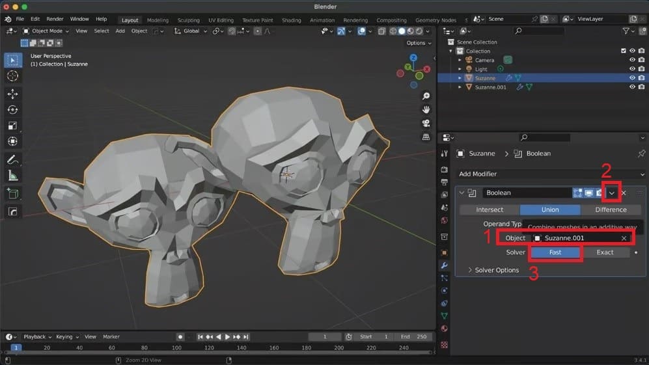Click play animation button
649x365 pixels.
(227, 337)
